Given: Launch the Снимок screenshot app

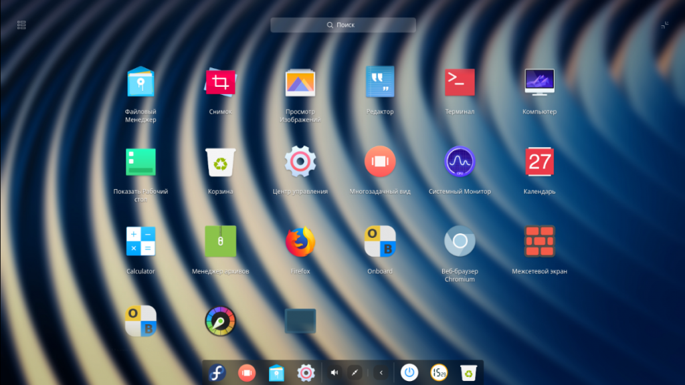Looking at the screenshot, I should tap(220, 83).
